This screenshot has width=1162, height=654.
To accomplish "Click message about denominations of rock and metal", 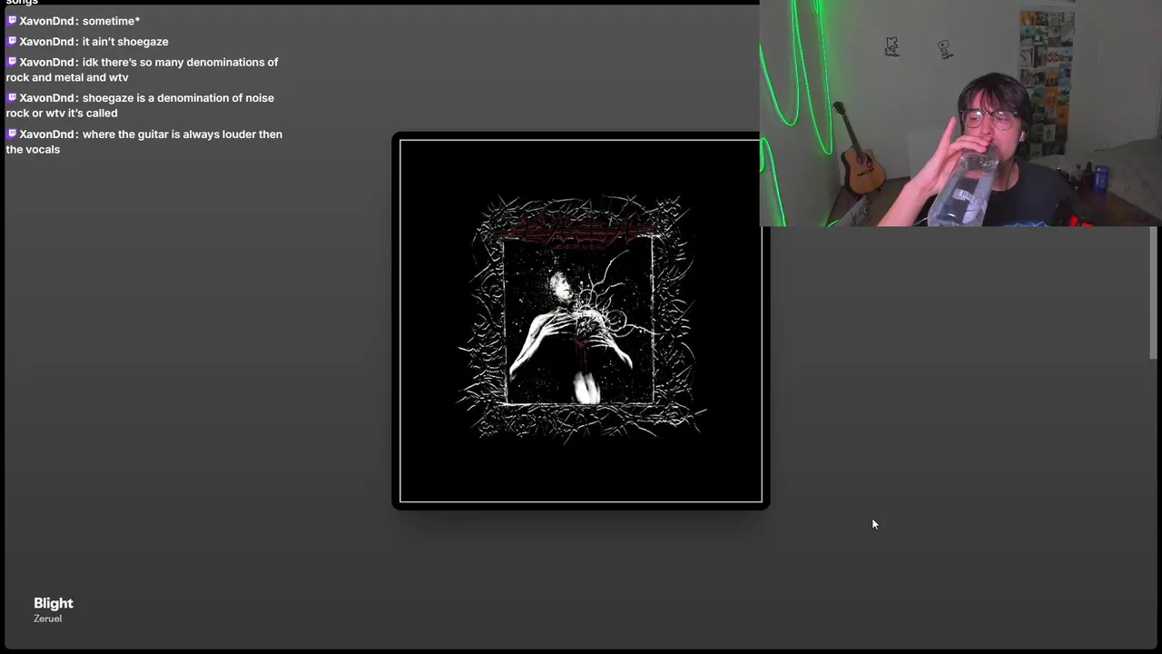I will [143, 70].
